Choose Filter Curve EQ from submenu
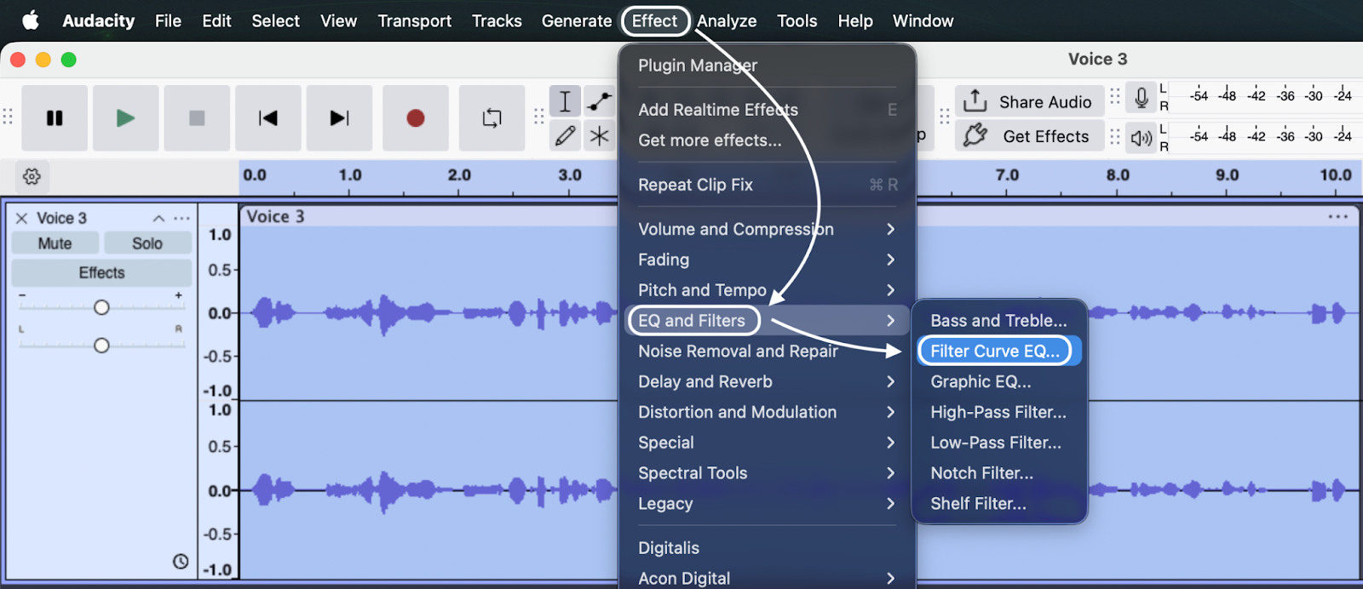 995,352
